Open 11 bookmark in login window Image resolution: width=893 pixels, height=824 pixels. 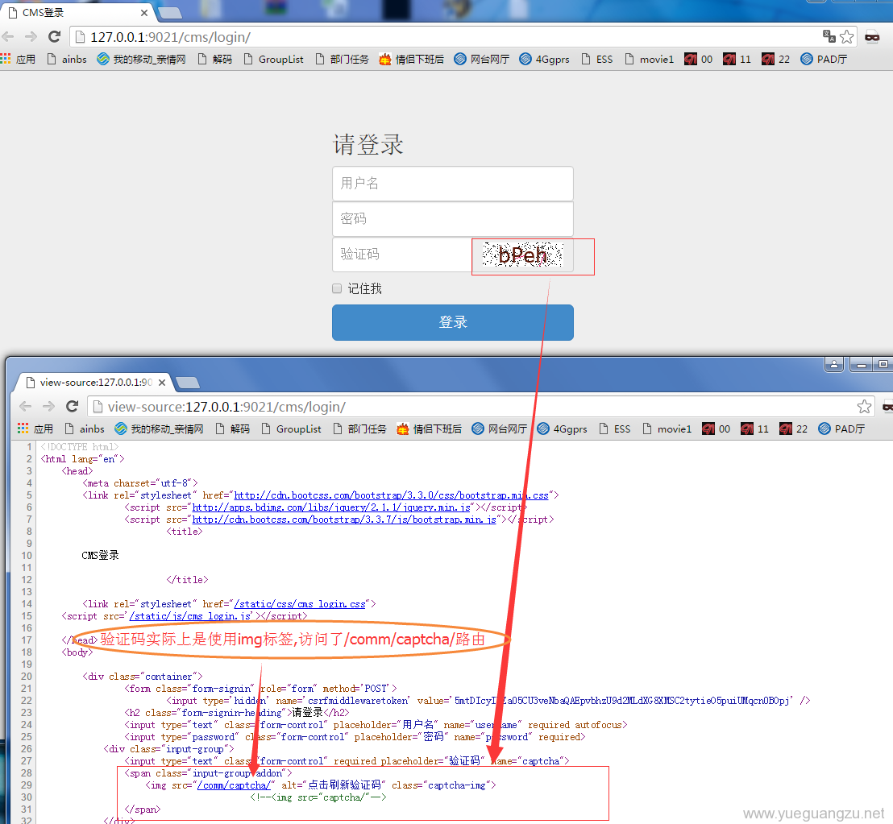(x=737, y=59)
